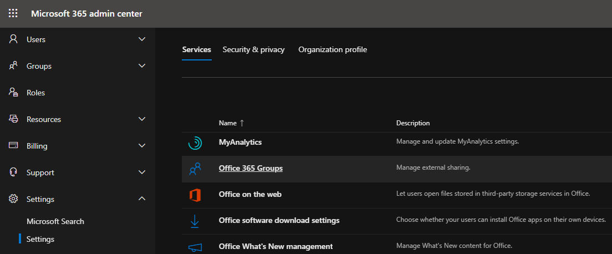Click the Support headset icon

[x=13, y=172]
